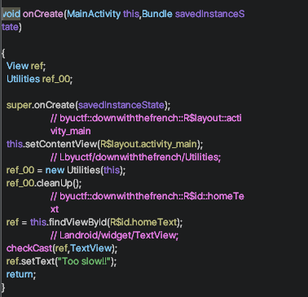
Task: Click the checkCast function call
Action: tap(29, 248)
